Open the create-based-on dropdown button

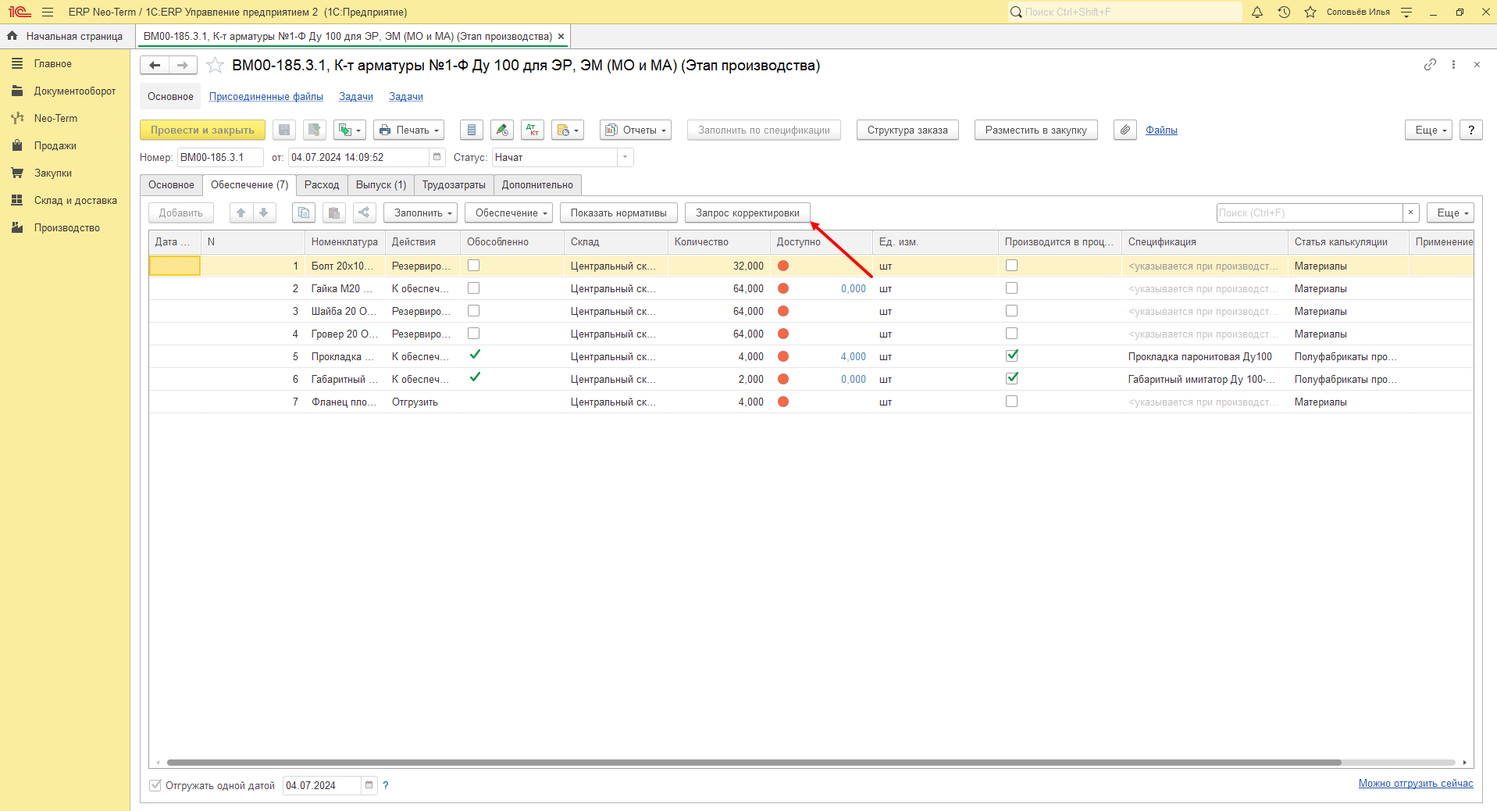pyautogui.click(x=349, y=130)
